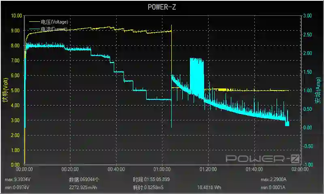Select the 电压(Voltage) legend entry

[49, 22]
